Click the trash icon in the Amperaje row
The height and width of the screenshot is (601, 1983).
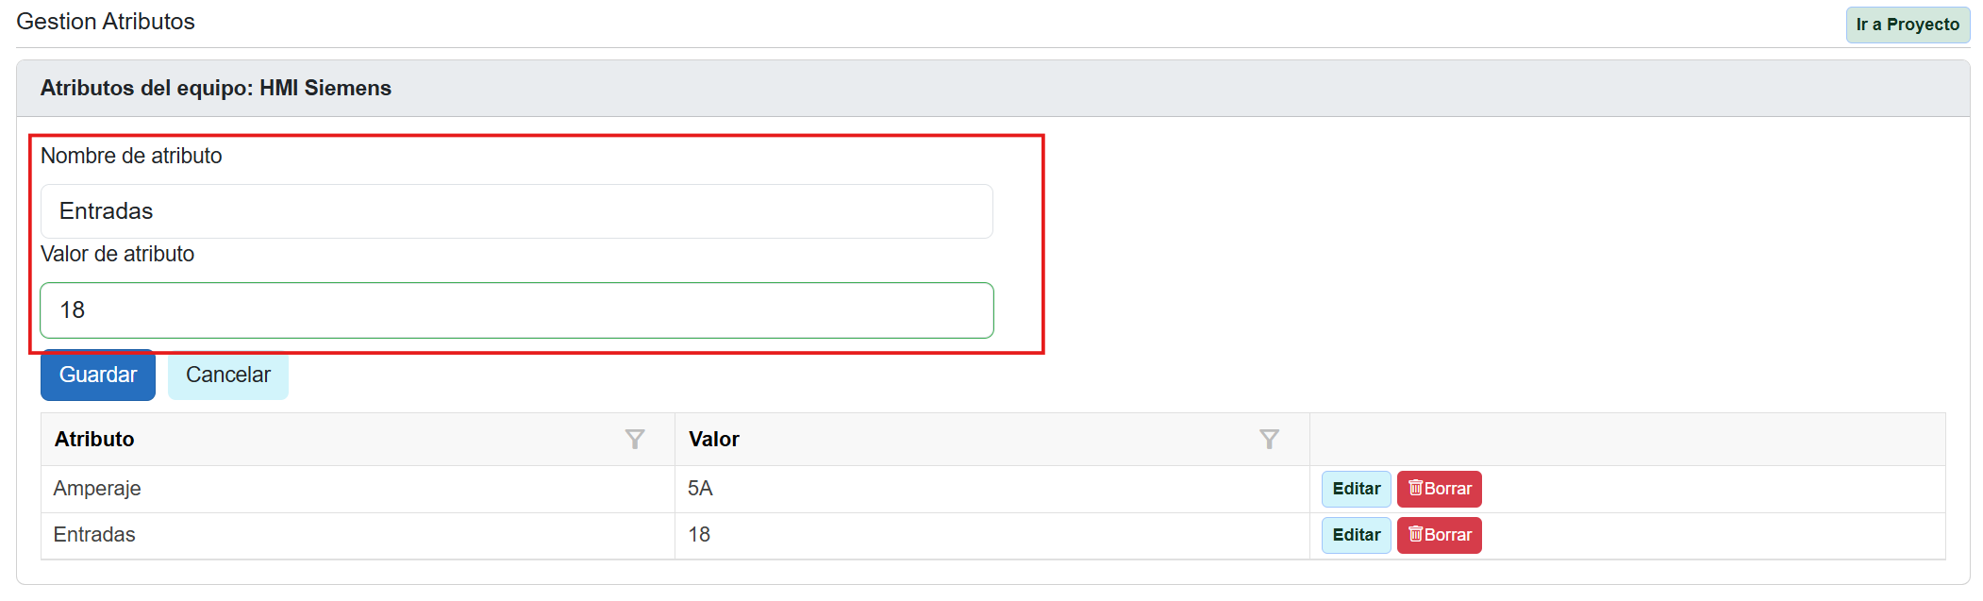pos(1415,488)
